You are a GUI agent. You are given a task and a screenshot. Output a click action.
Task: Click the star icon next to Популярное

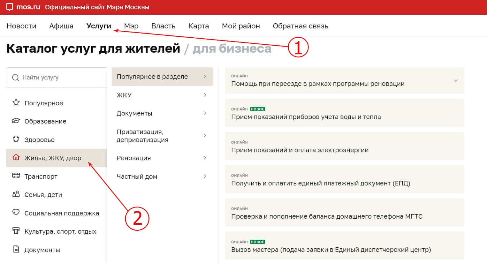(x=16, y=102)
